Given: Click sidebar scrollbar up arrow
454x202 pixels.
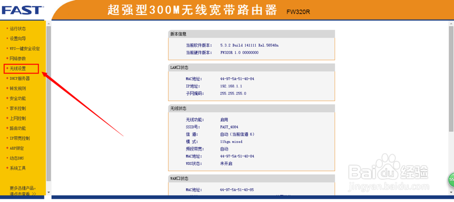Looking at the screenshot, I should (49, 24).
